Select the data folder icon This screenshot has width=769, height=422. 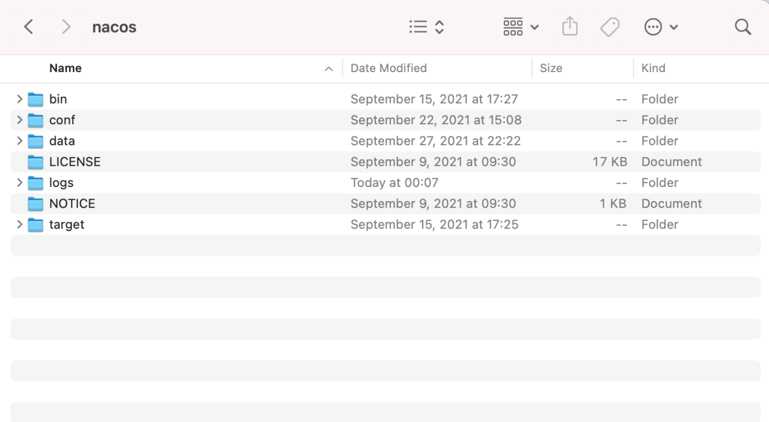tap(36, 141)
